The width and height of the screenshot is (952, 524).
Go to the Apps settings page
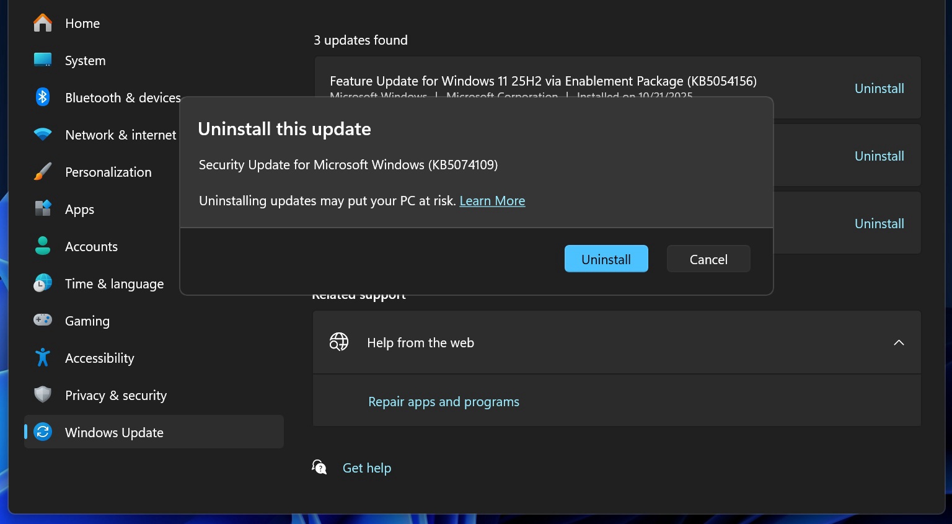pyautogui.click(x=79, y=209)
